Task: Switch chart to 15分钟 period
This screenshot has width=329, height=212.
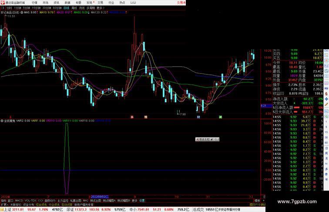Action: 36,8
